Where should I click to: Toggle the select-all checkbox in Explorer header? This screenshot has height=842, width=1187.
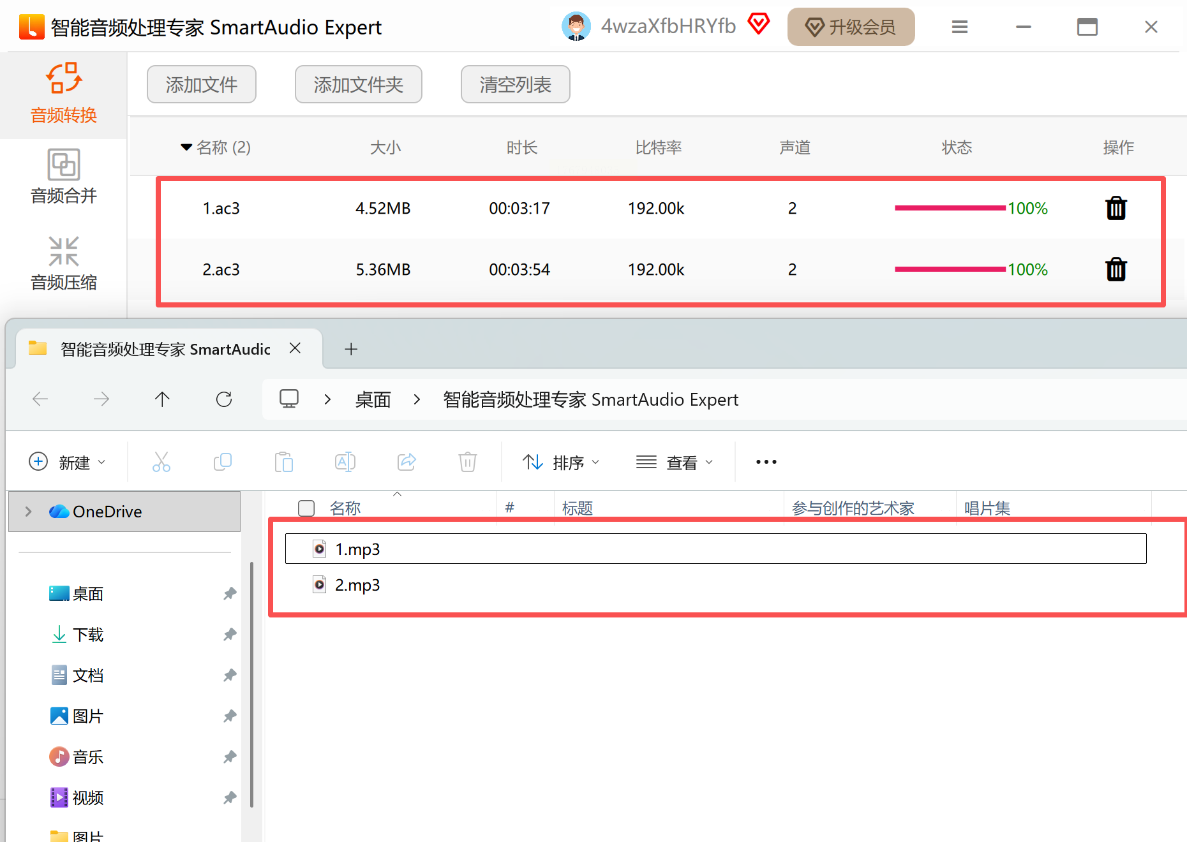point(306,508)
